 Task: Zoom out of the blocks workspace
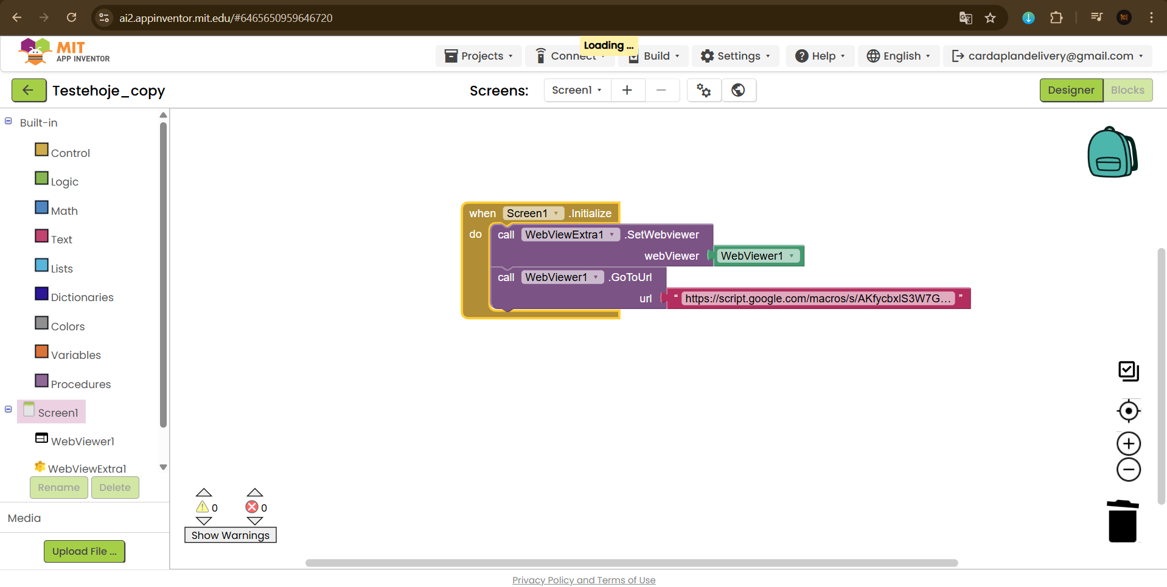(1128, 470)
